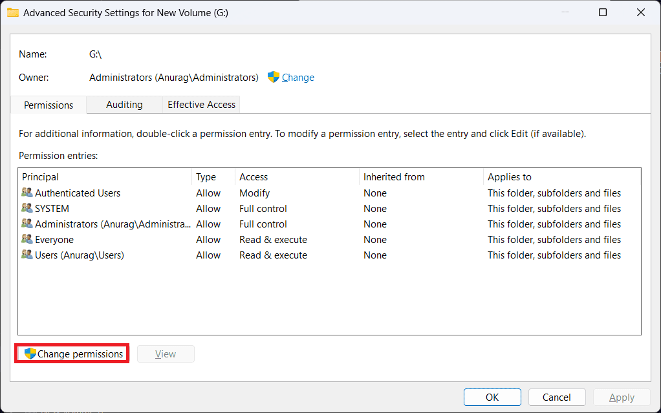Screen dimensions: 661x413
Task: Confirm the dialog with OK
Action: [x=492, y=397]
